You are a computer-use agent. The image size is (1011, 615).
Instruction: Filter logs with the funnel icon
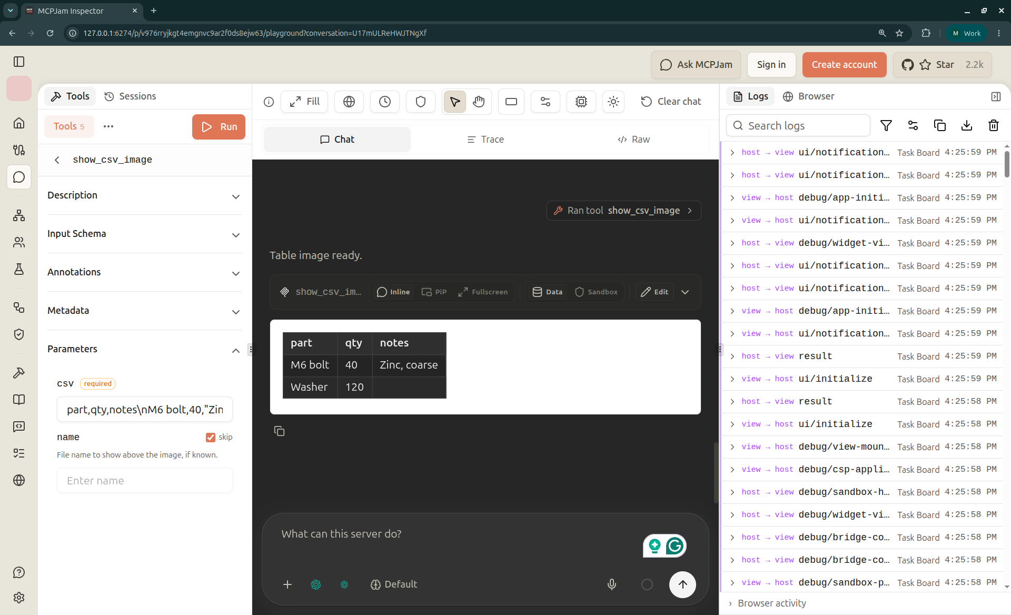coord(886,125)
